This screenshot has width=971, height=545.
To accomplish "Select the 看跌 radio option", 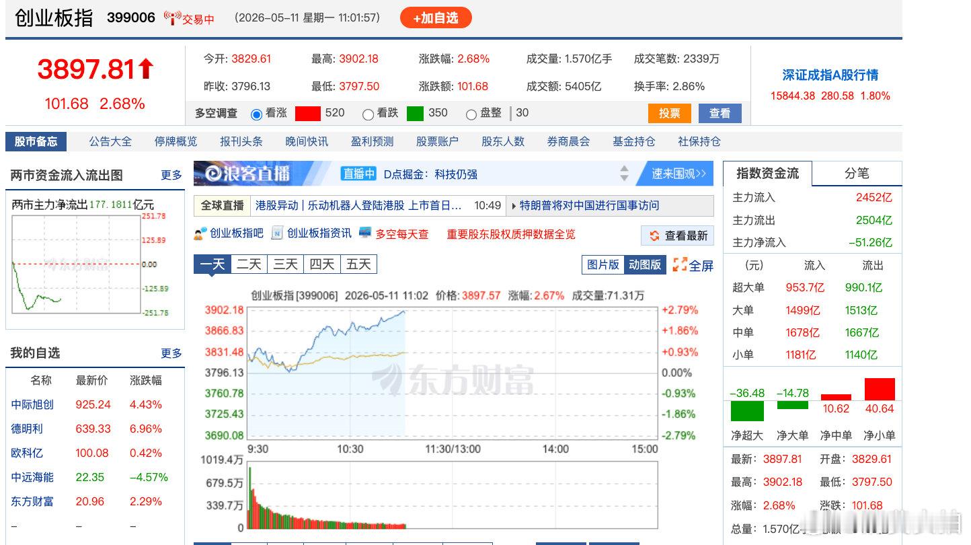I will (x=368, y=114).
